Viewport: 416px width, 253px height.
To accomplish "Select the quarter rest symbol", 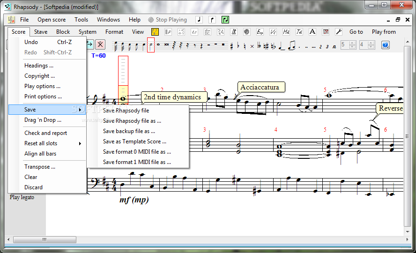I will [201, 45].
